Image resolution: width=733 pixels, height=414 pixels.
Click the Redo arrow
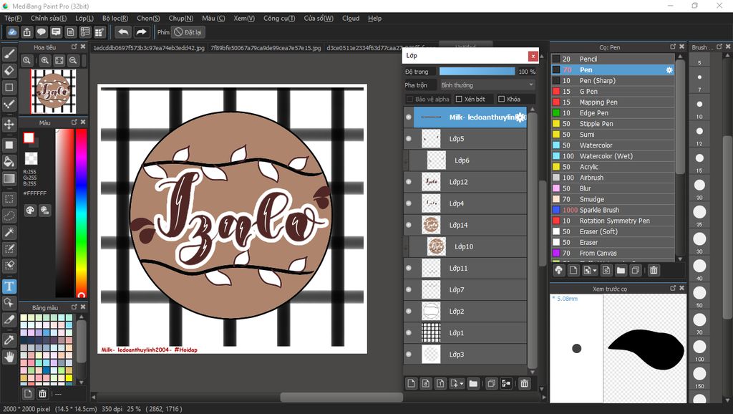[141, 32]
